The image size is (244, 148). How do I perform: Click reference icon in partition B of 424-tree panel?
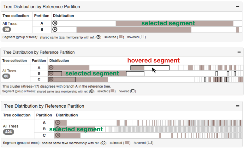point(57,129)
